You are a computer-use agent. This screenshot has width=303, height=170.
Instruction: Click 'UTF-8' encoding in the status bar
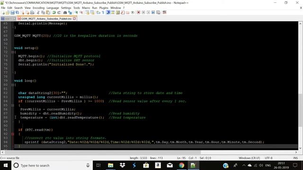[268, 158]
